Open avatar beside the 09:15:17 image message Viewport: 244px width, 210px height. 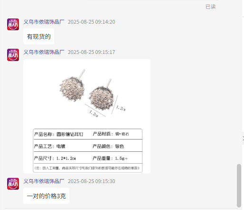point(13,55)
